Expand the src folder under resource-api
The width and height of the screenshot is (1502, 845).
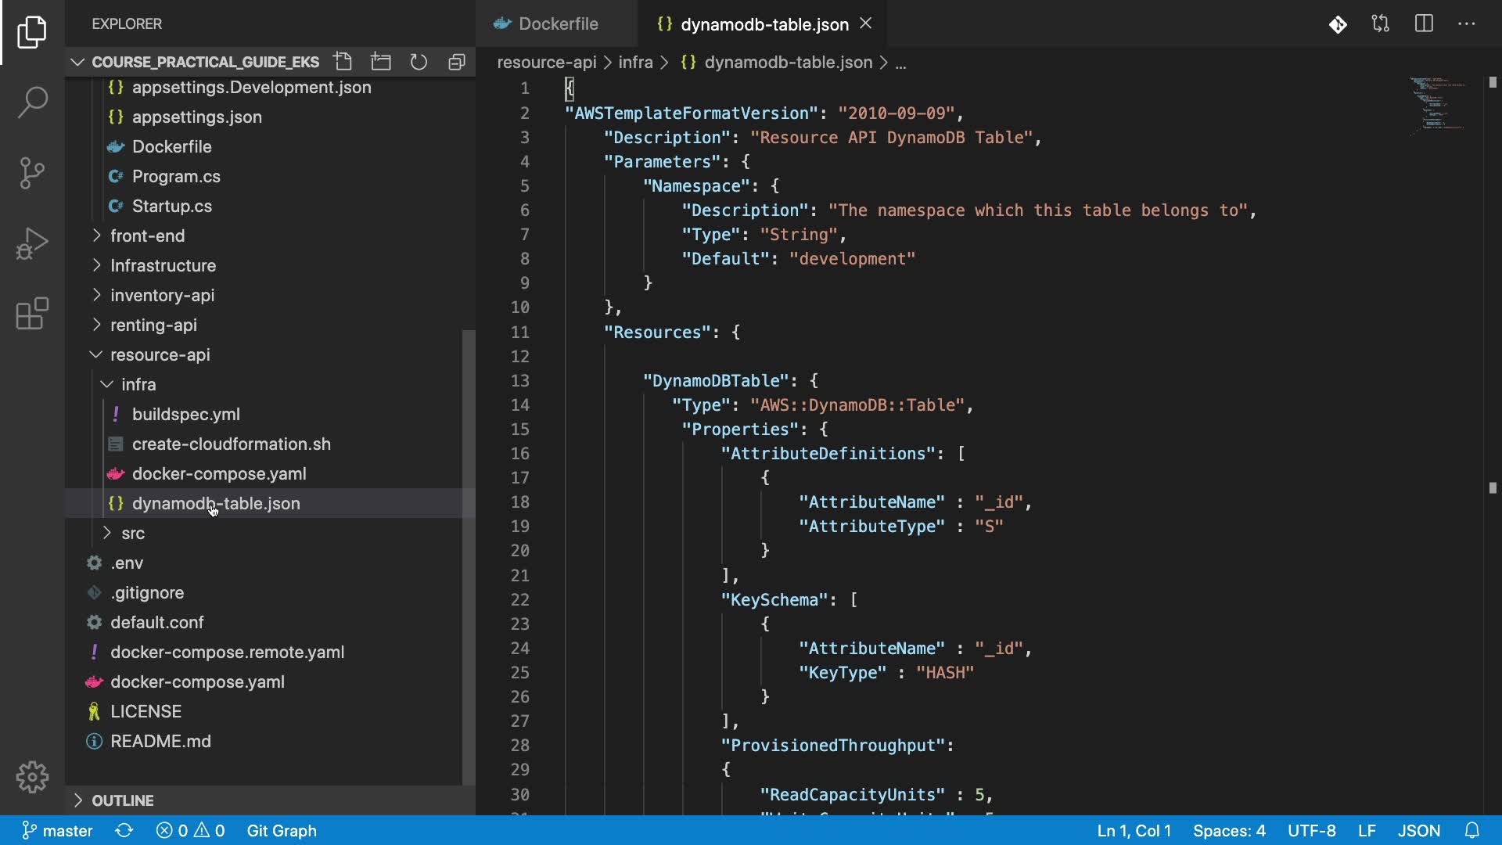point(133,533)
